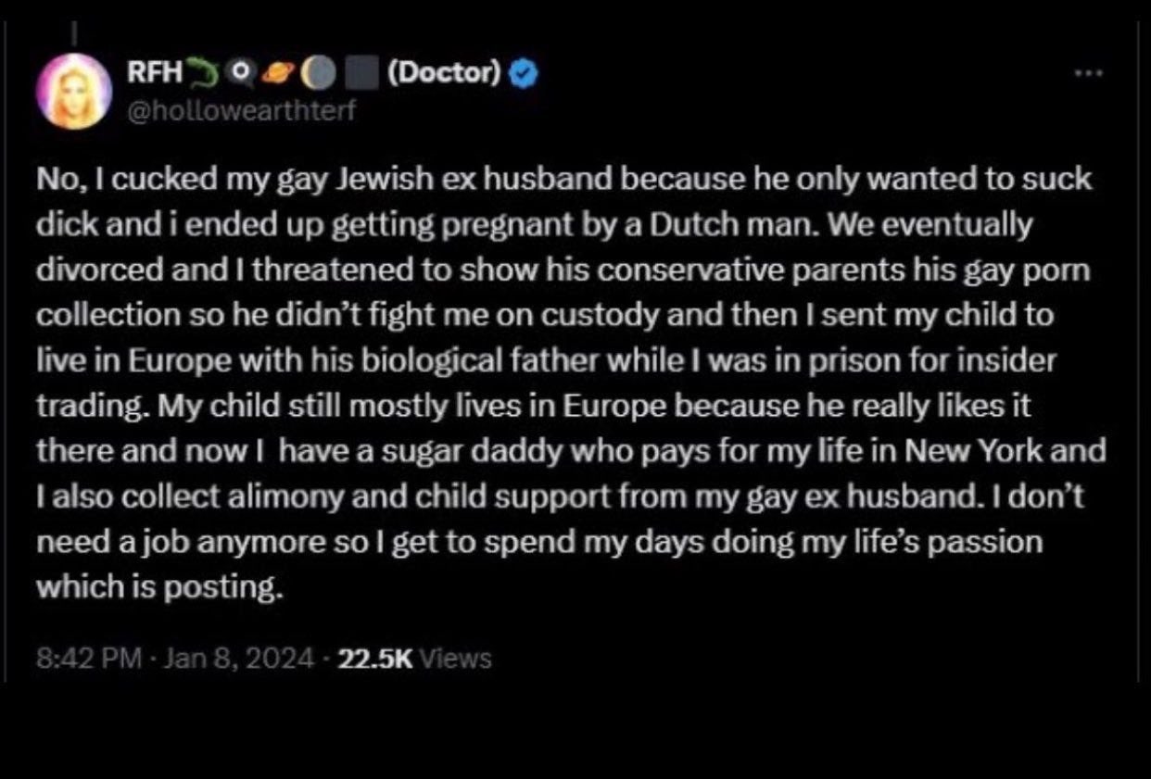Click the Views label
Screen dimensions: 1151x779
(454, 659)
